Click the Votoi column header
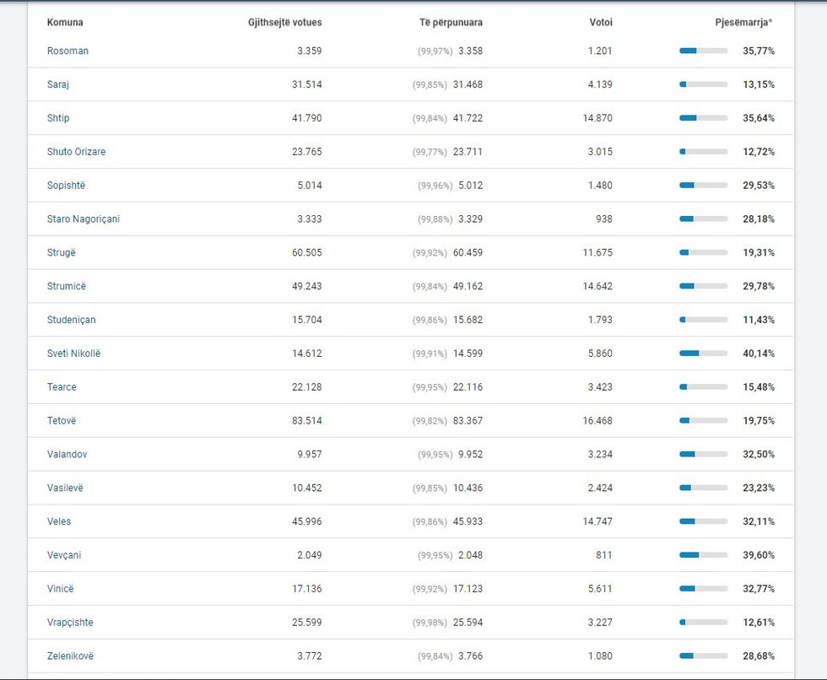The width and height of the screenshot is (827, 680). pos(601,22)
